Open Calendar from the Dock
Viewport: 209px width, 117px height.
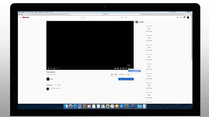tap(89, 106)
